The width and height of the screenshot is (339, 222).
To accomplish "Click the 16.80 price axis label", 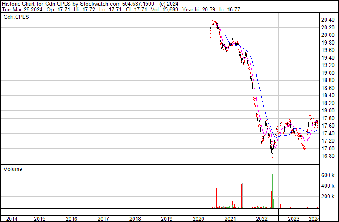I will [328, 156].
